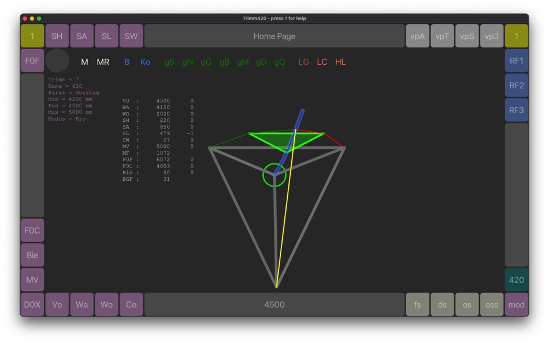Select the Vo parameter button
549x343 pixels.
[x=57, y=304]
